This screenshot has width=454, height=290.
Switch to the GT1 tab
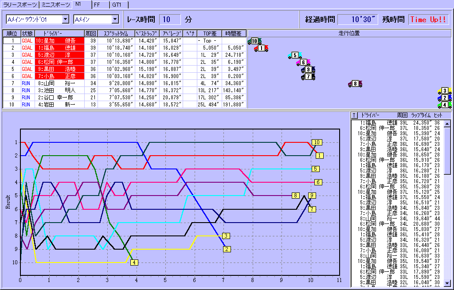click(x=118, y=5)
